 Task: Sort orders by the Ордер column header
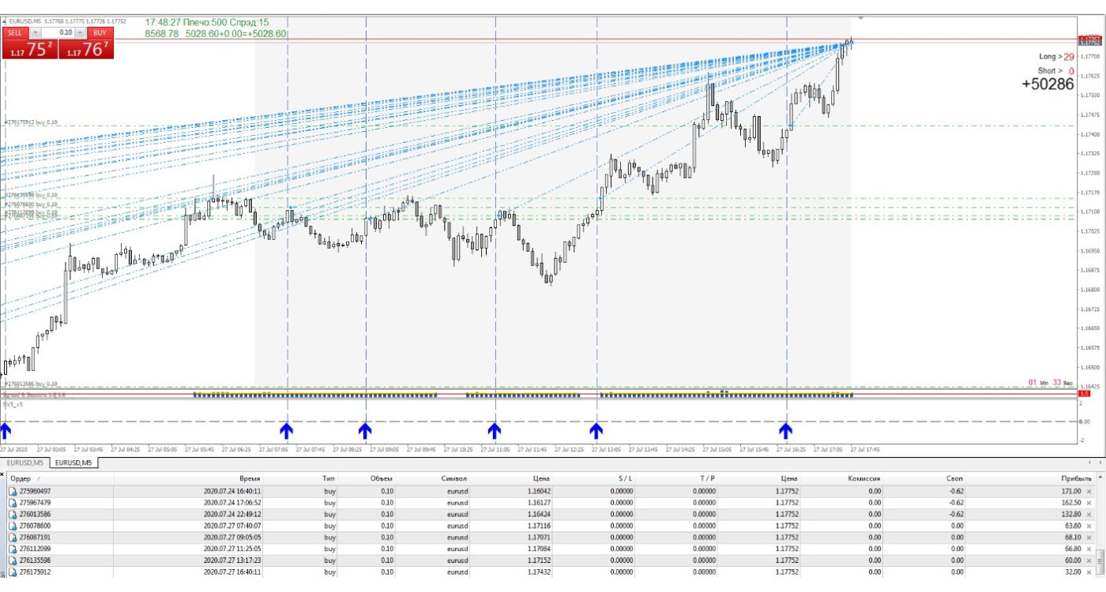[24, 478]
